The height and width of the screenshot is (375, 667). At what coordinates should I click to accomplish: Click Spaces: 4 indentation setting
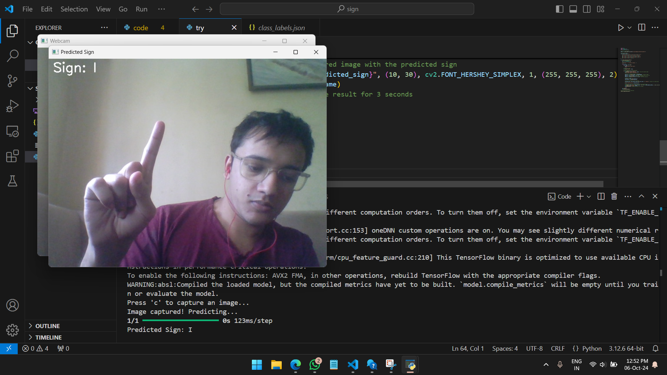(504, 348)
